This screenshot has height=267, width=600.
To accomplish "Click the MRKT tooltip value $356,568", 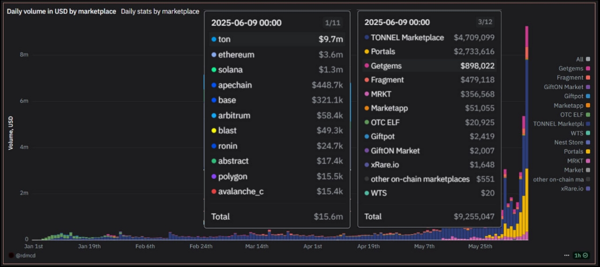I will point(477,94).
